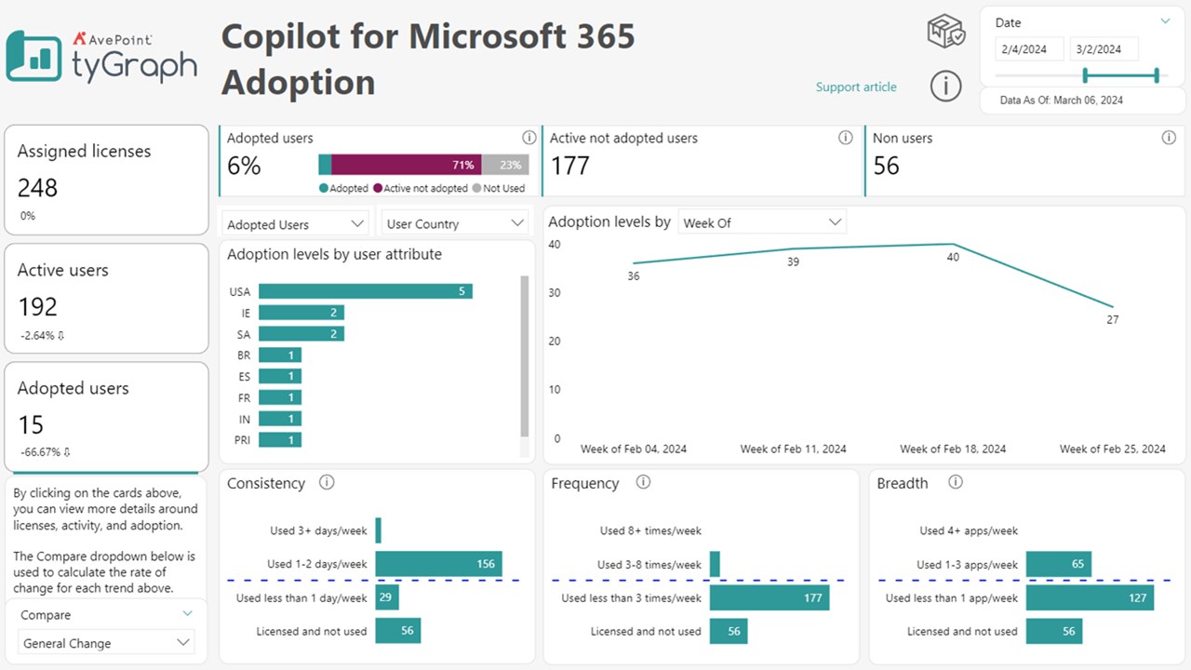Click the Used 3-8 times/week bar
Screen dimensions: 1191x670
pyautogui.click(x=715, y=564)
